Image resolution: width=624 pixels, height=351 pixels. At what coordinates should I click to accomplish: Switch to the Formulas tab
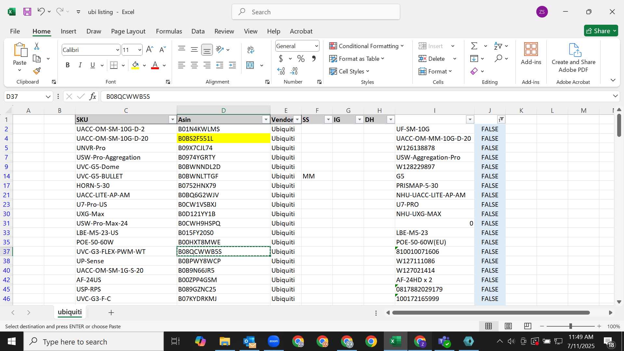(x=169, y=31)
